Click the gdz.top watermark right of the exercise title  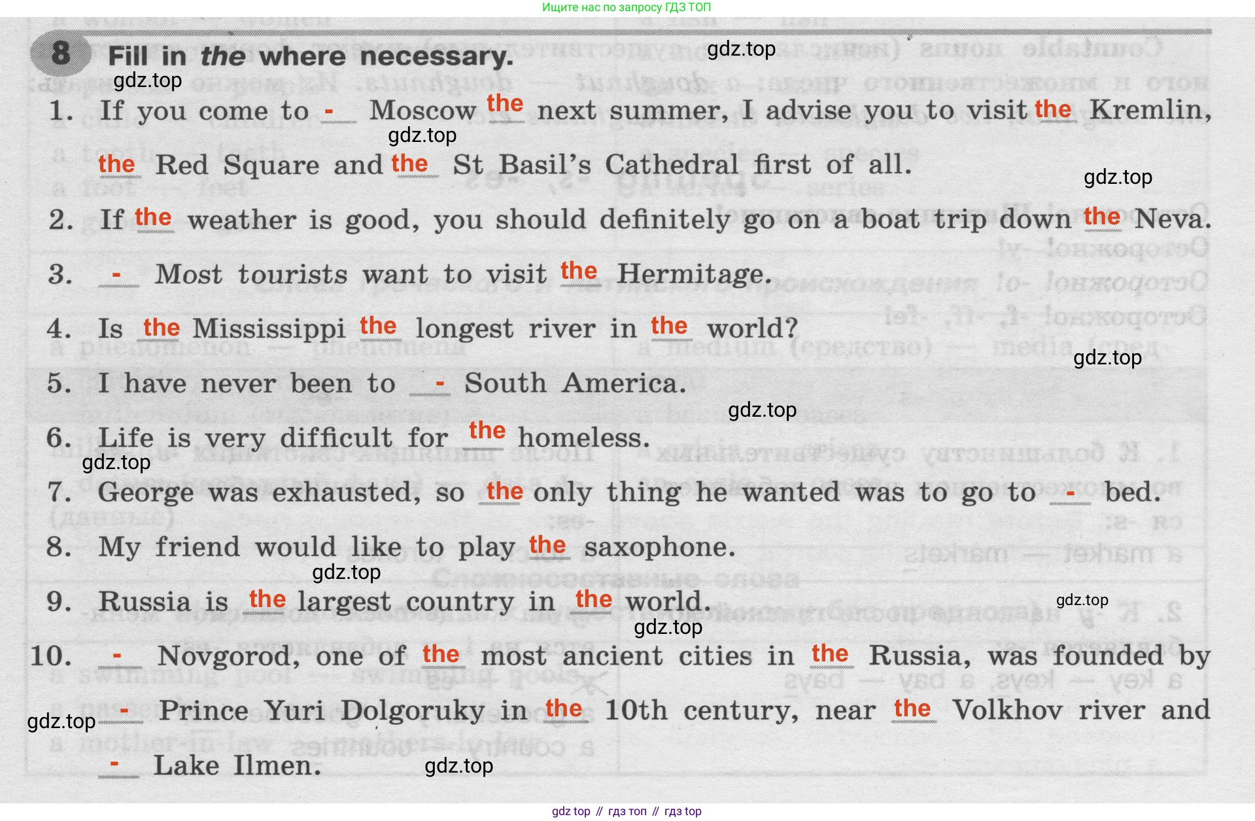(741, 49)
